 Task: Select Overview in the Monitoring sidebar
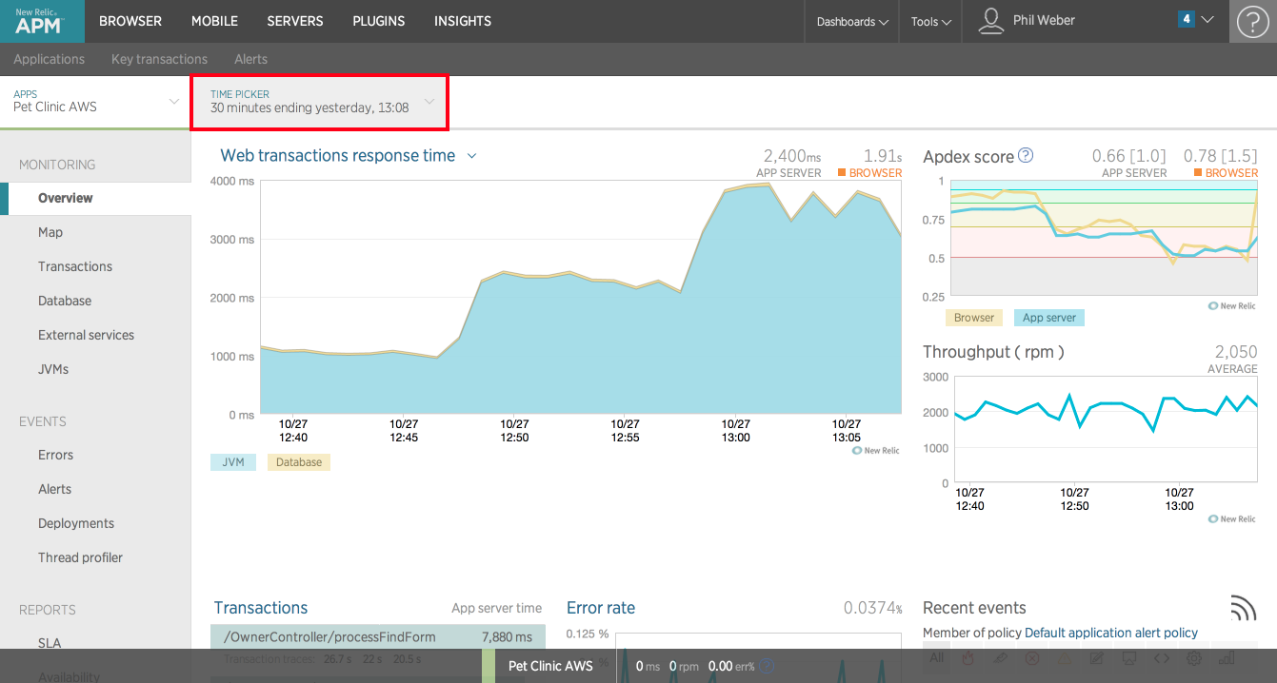tap(95, 198)
